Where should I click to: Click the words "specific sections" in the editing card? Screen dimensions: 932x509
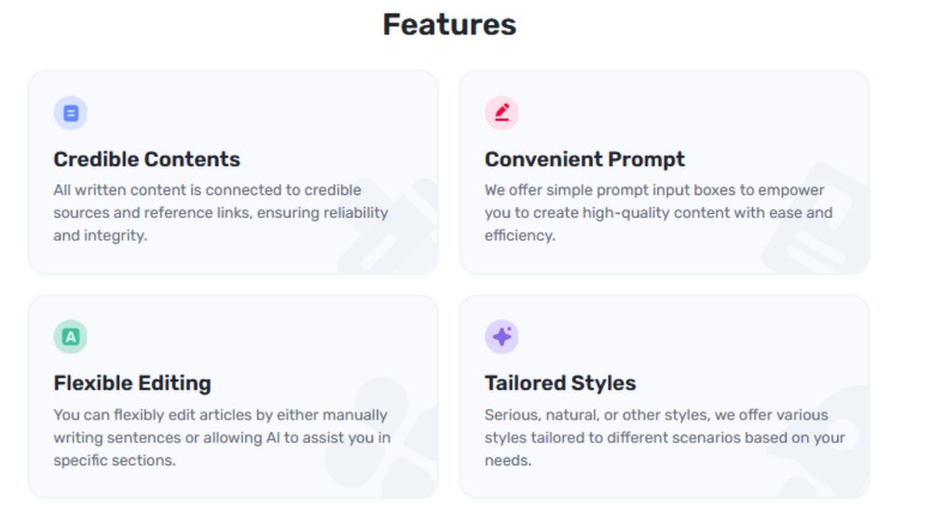[114, 461]
